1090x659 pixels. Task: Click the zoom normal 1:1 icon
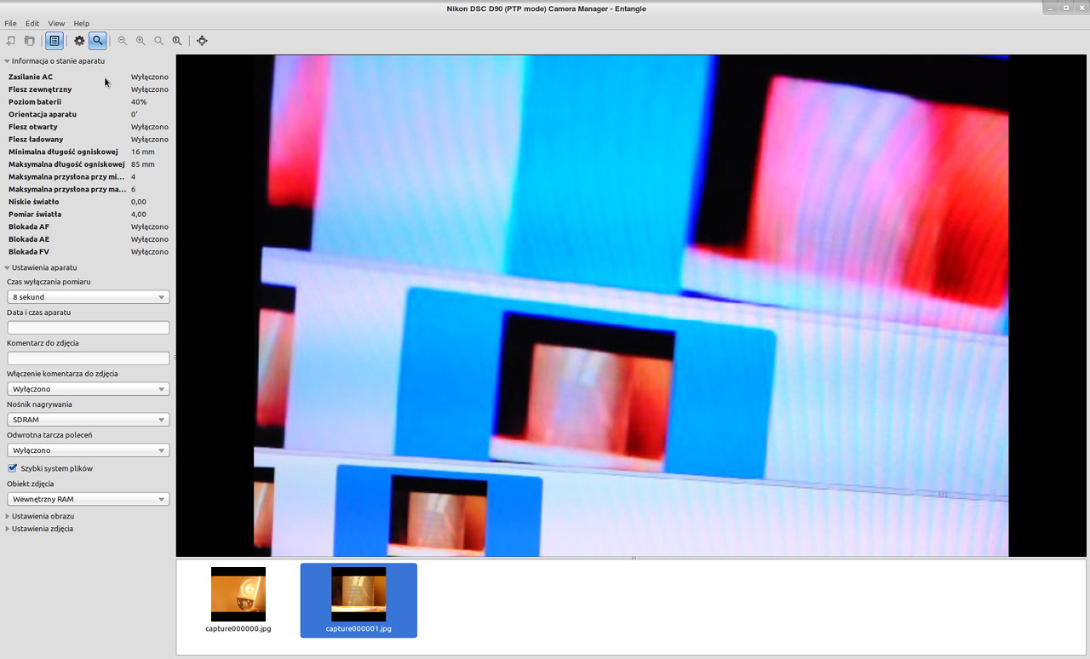(x=176, y=40)
